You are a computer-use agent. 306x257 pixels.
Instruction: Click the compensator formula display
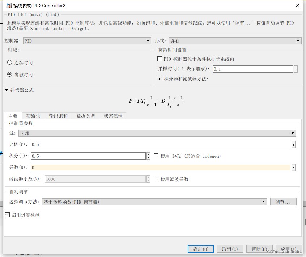coord(156,101)
